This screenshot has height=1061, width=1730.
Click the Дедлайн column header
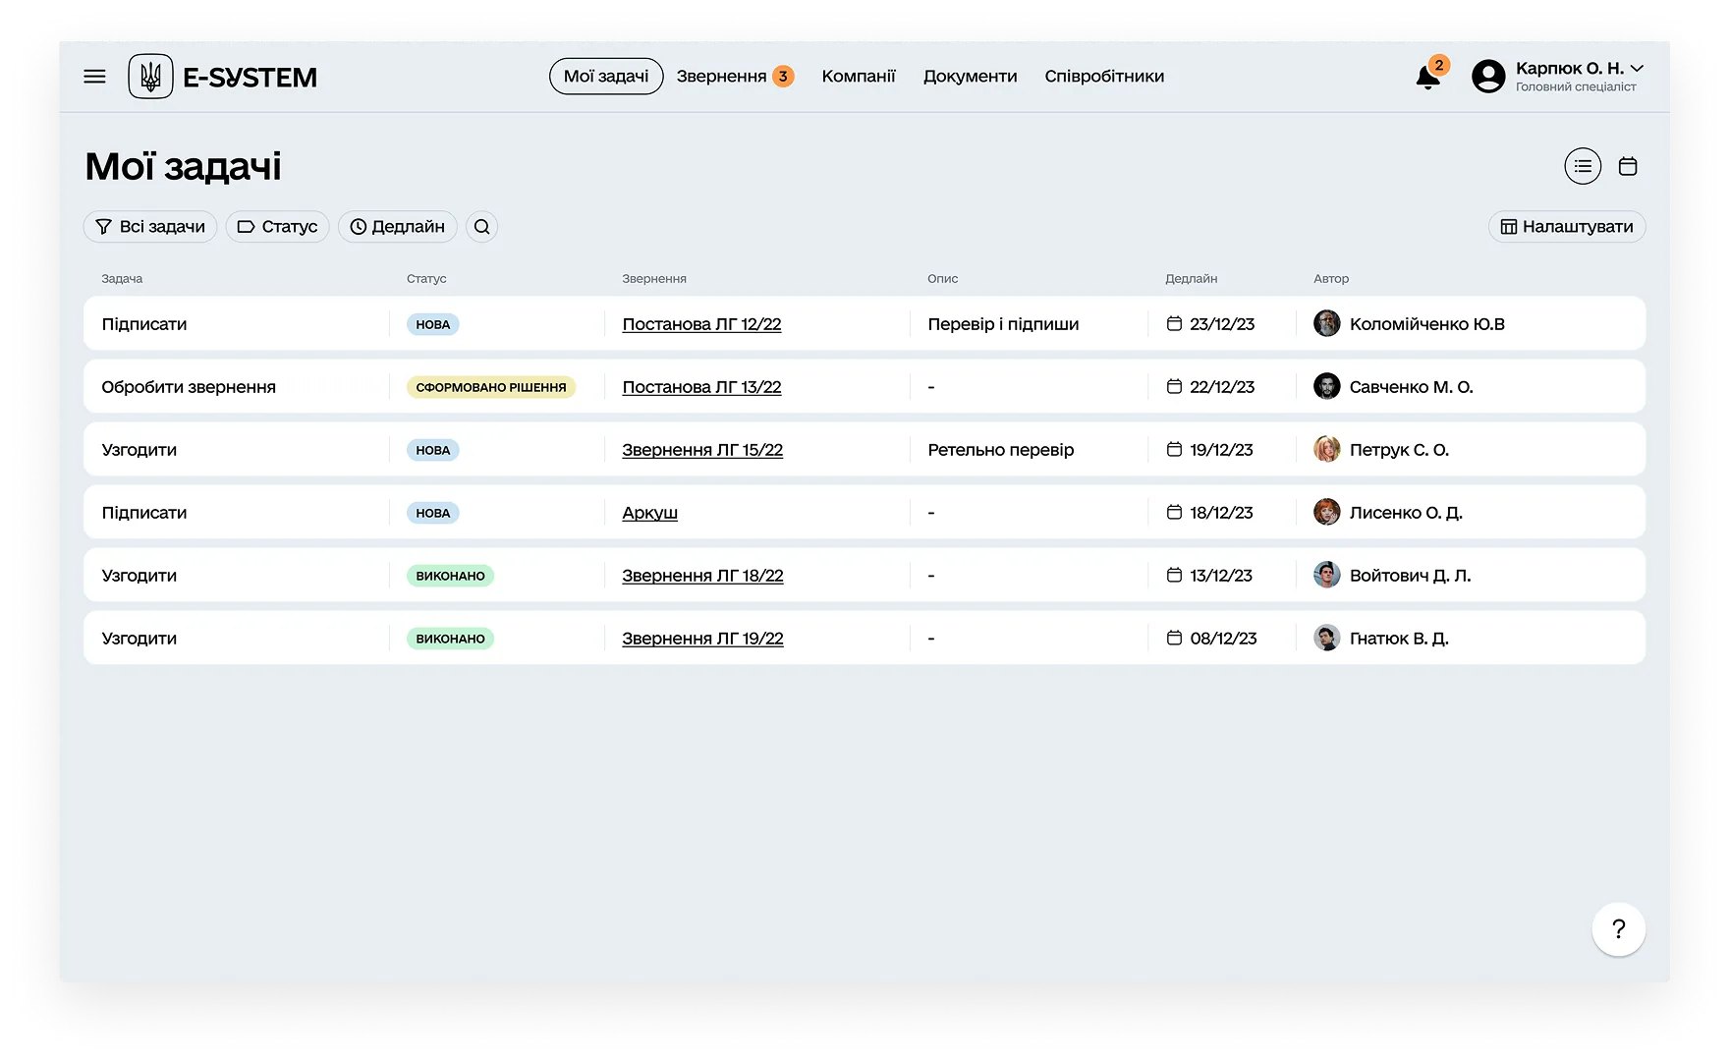[1191, 279]
